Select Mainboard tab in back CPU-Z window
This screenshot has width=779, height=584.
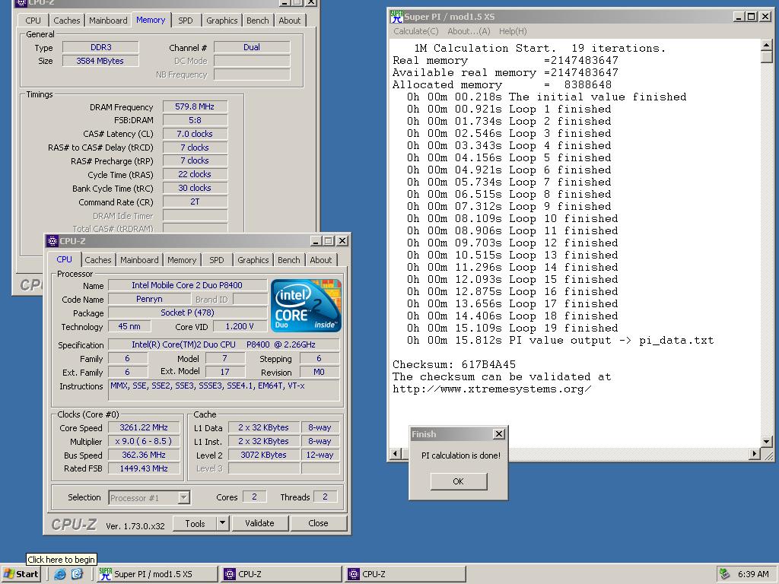click(108, 21)
